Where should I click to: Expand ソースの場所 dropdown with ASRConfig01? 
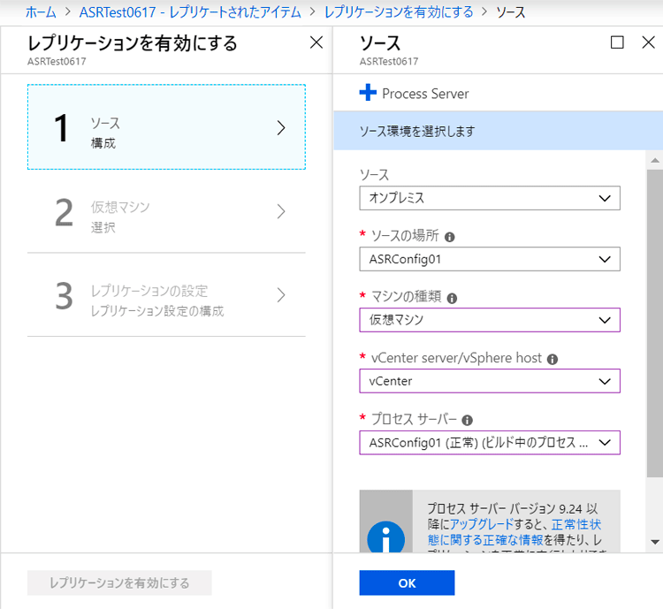(x=489, y=259)
